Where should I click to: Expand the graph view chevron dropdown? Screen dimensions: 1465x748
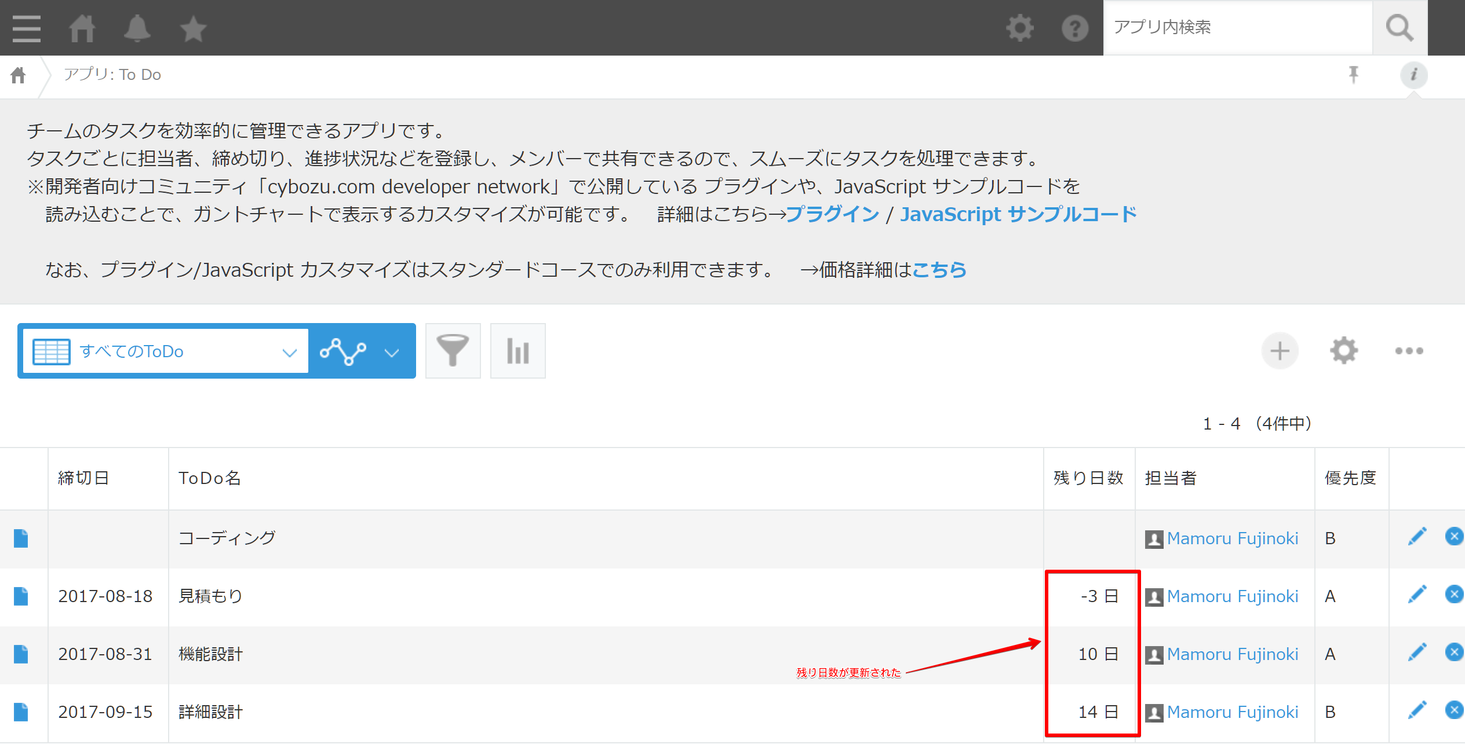coord(392,350)
